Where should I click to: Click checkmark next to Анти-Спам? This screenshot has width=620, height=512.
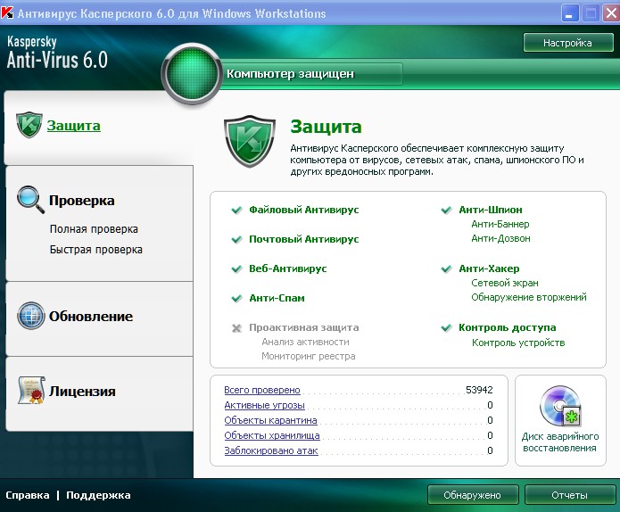pyautogui.click(x=236, y=299)
